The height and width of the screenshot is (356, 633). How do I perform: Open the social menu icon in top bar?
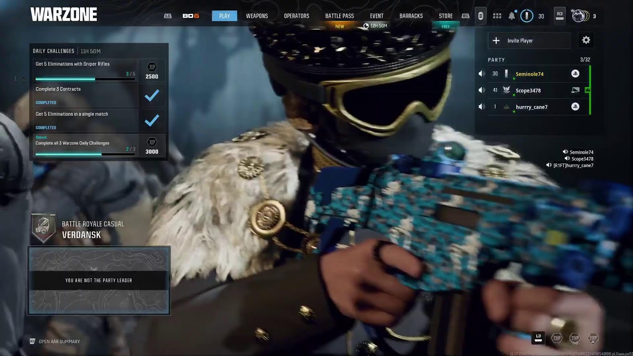(480, 16)
